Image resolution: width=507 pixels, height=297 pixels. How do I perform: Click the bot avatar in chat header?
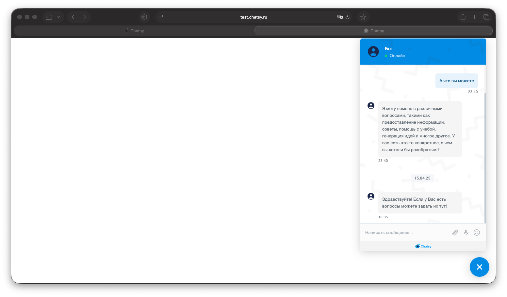(373, 52)
